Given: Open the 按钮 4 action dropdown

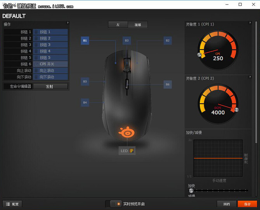Looking at the screenshot, I should click(x=50, y=51).
